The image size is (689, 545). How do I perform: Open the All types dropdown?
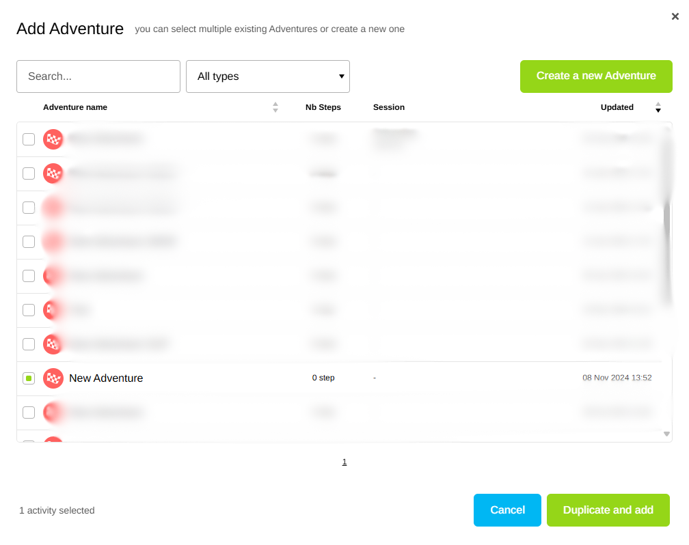(x=268, y=76)
